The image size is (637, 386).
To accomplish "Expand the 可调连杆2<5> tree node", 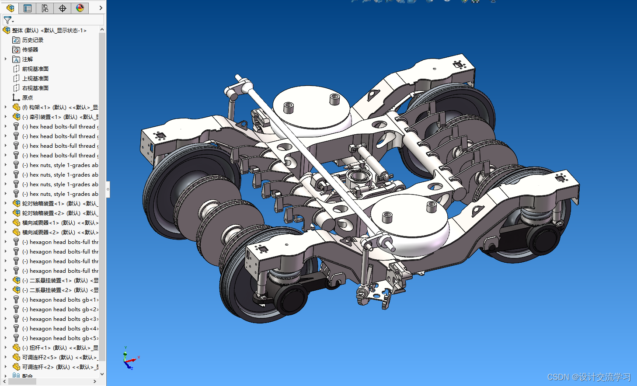I will pos(6,357).
